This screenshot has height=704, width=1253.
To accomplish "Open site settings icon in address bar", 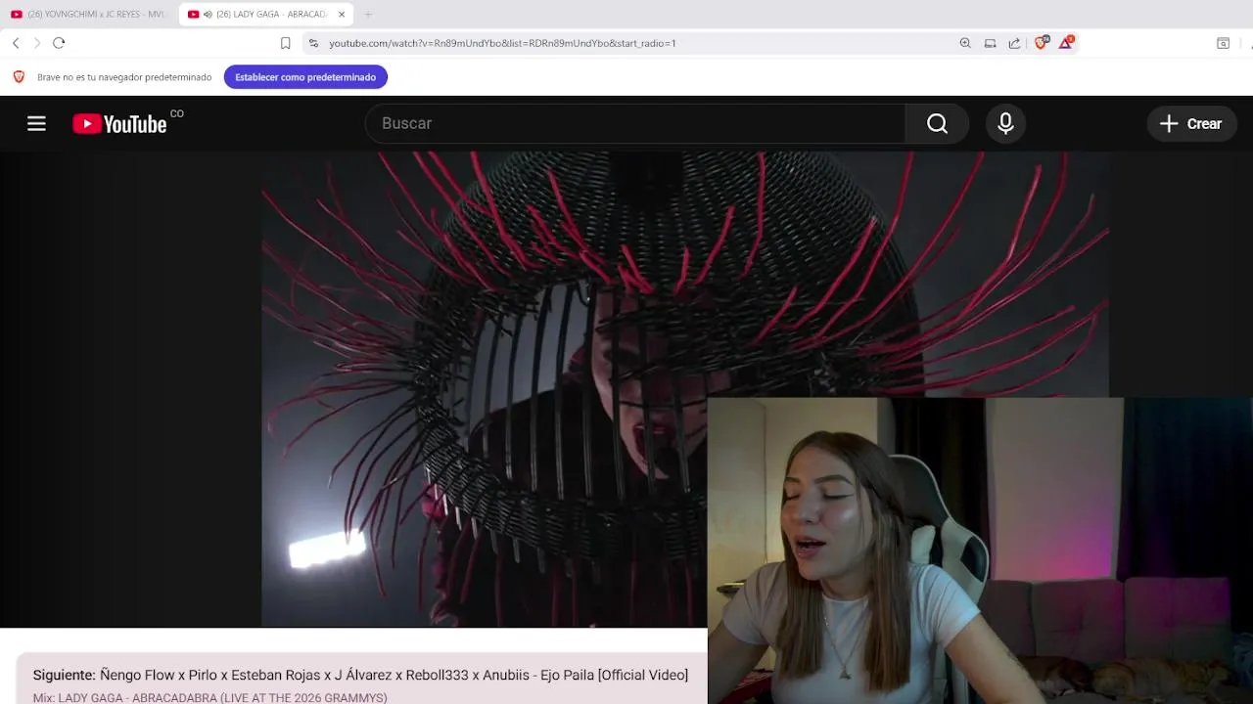I will click(x=313, y=43).
